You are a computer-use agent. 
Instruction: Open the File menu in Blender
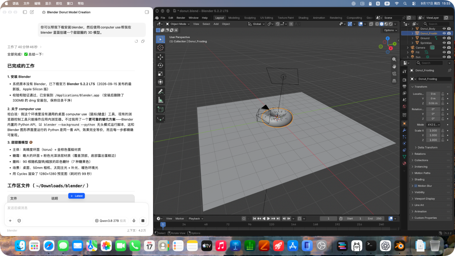[163, 18]
